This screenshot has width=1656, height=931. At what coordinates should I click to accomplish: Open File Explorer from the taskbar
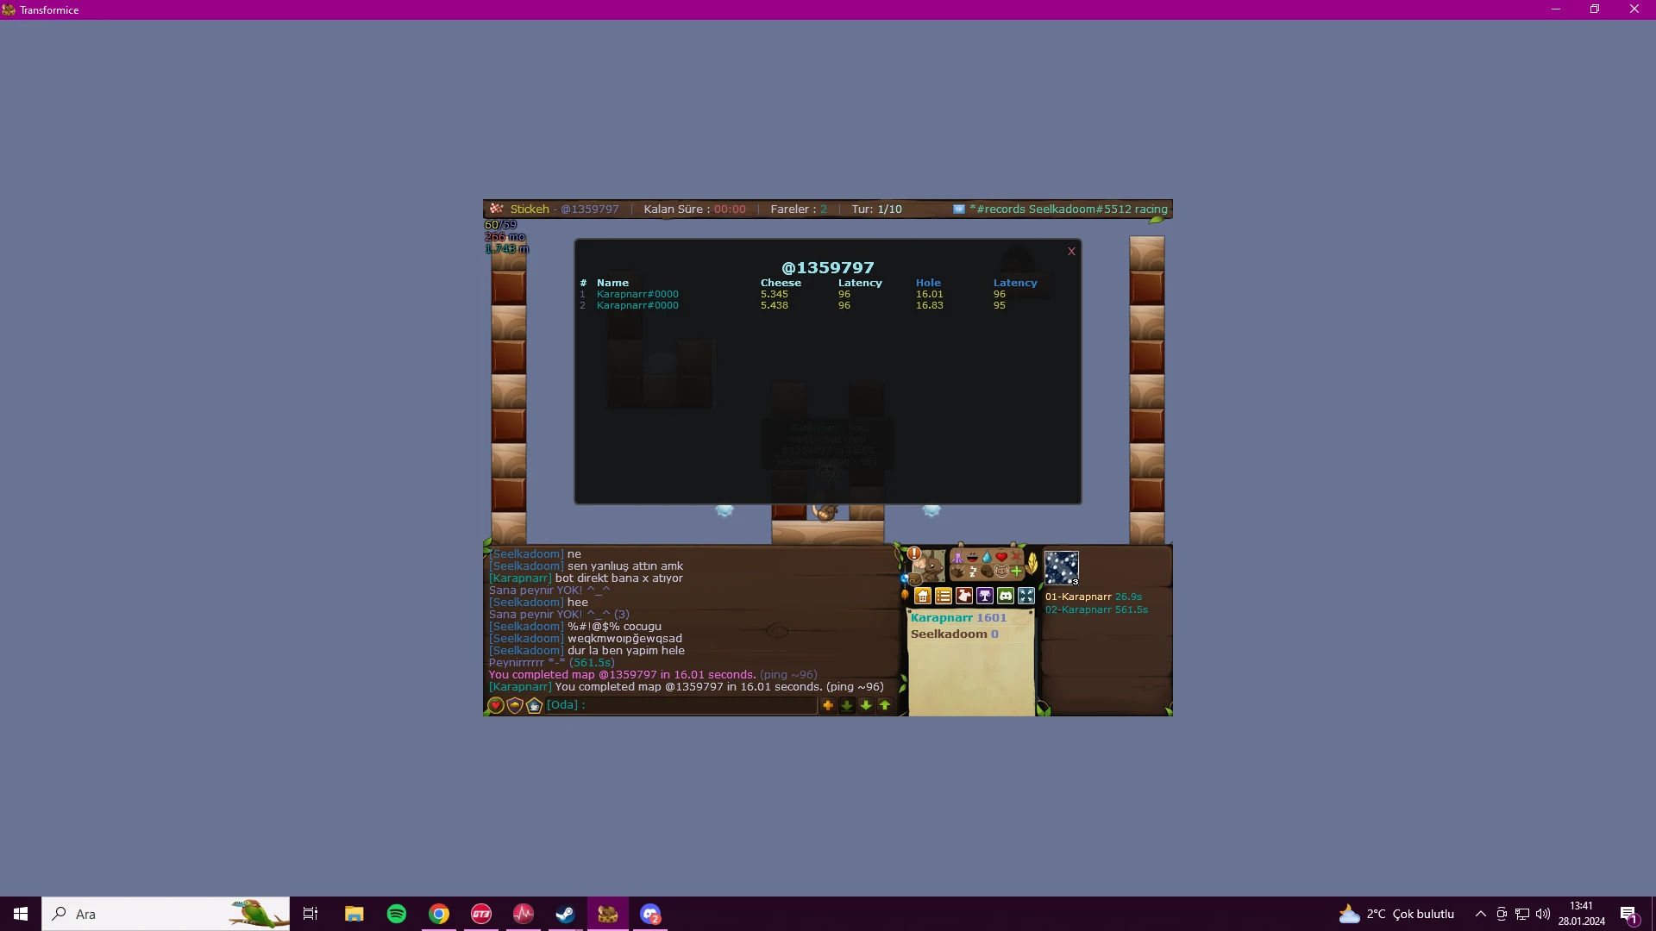354,914
